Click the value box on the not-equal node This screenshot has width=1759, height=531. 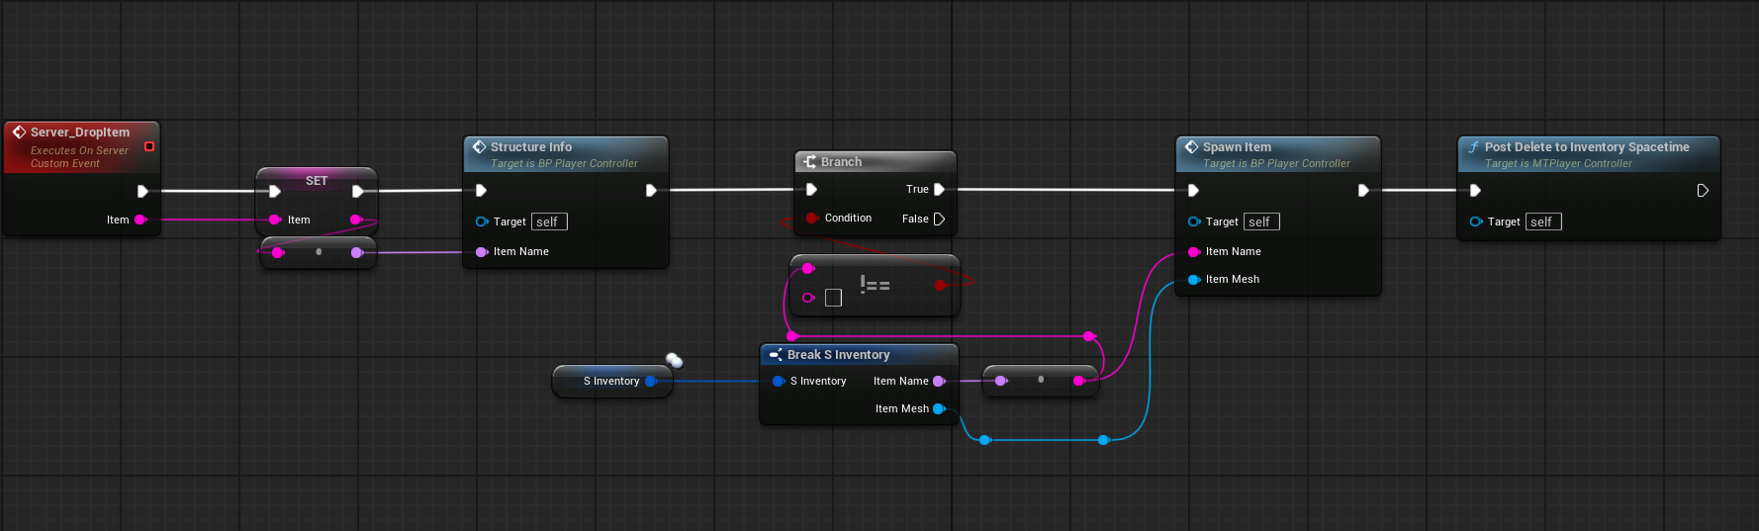(x=833, y=298)
